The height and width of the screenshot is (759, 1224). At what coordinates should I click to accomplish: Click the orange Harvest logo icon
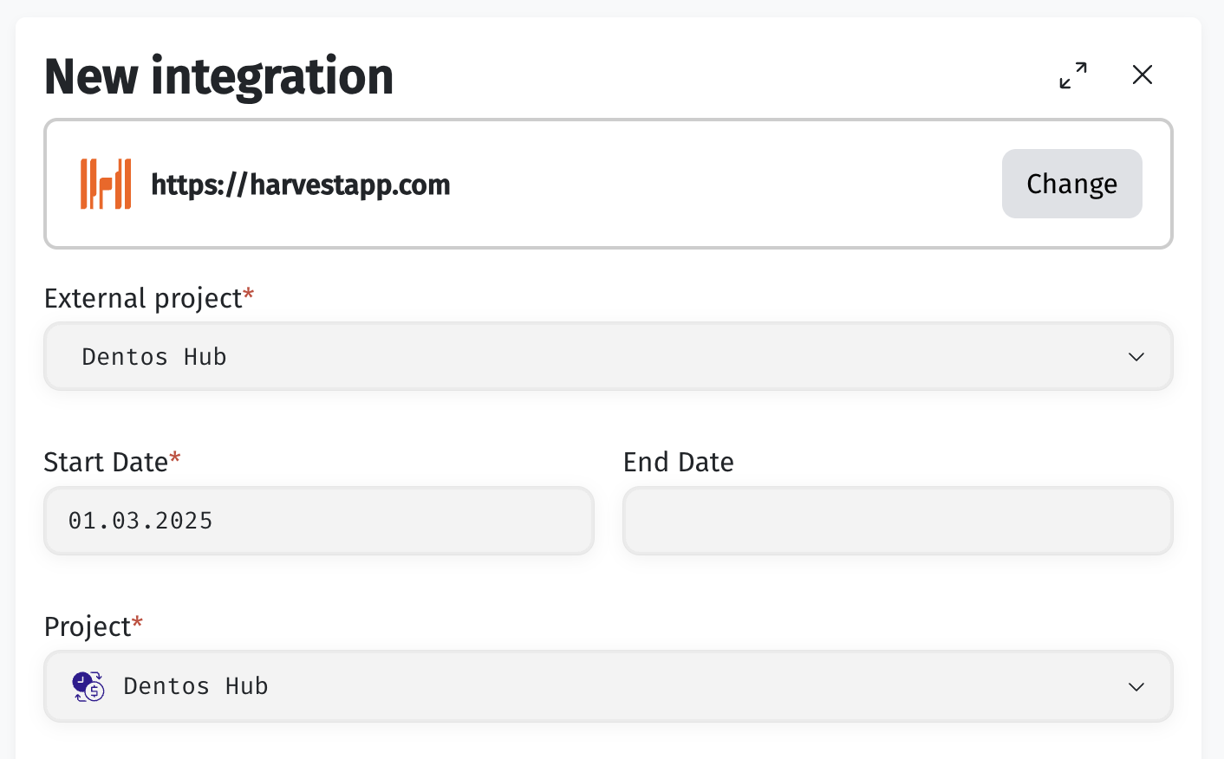point(106,184)
